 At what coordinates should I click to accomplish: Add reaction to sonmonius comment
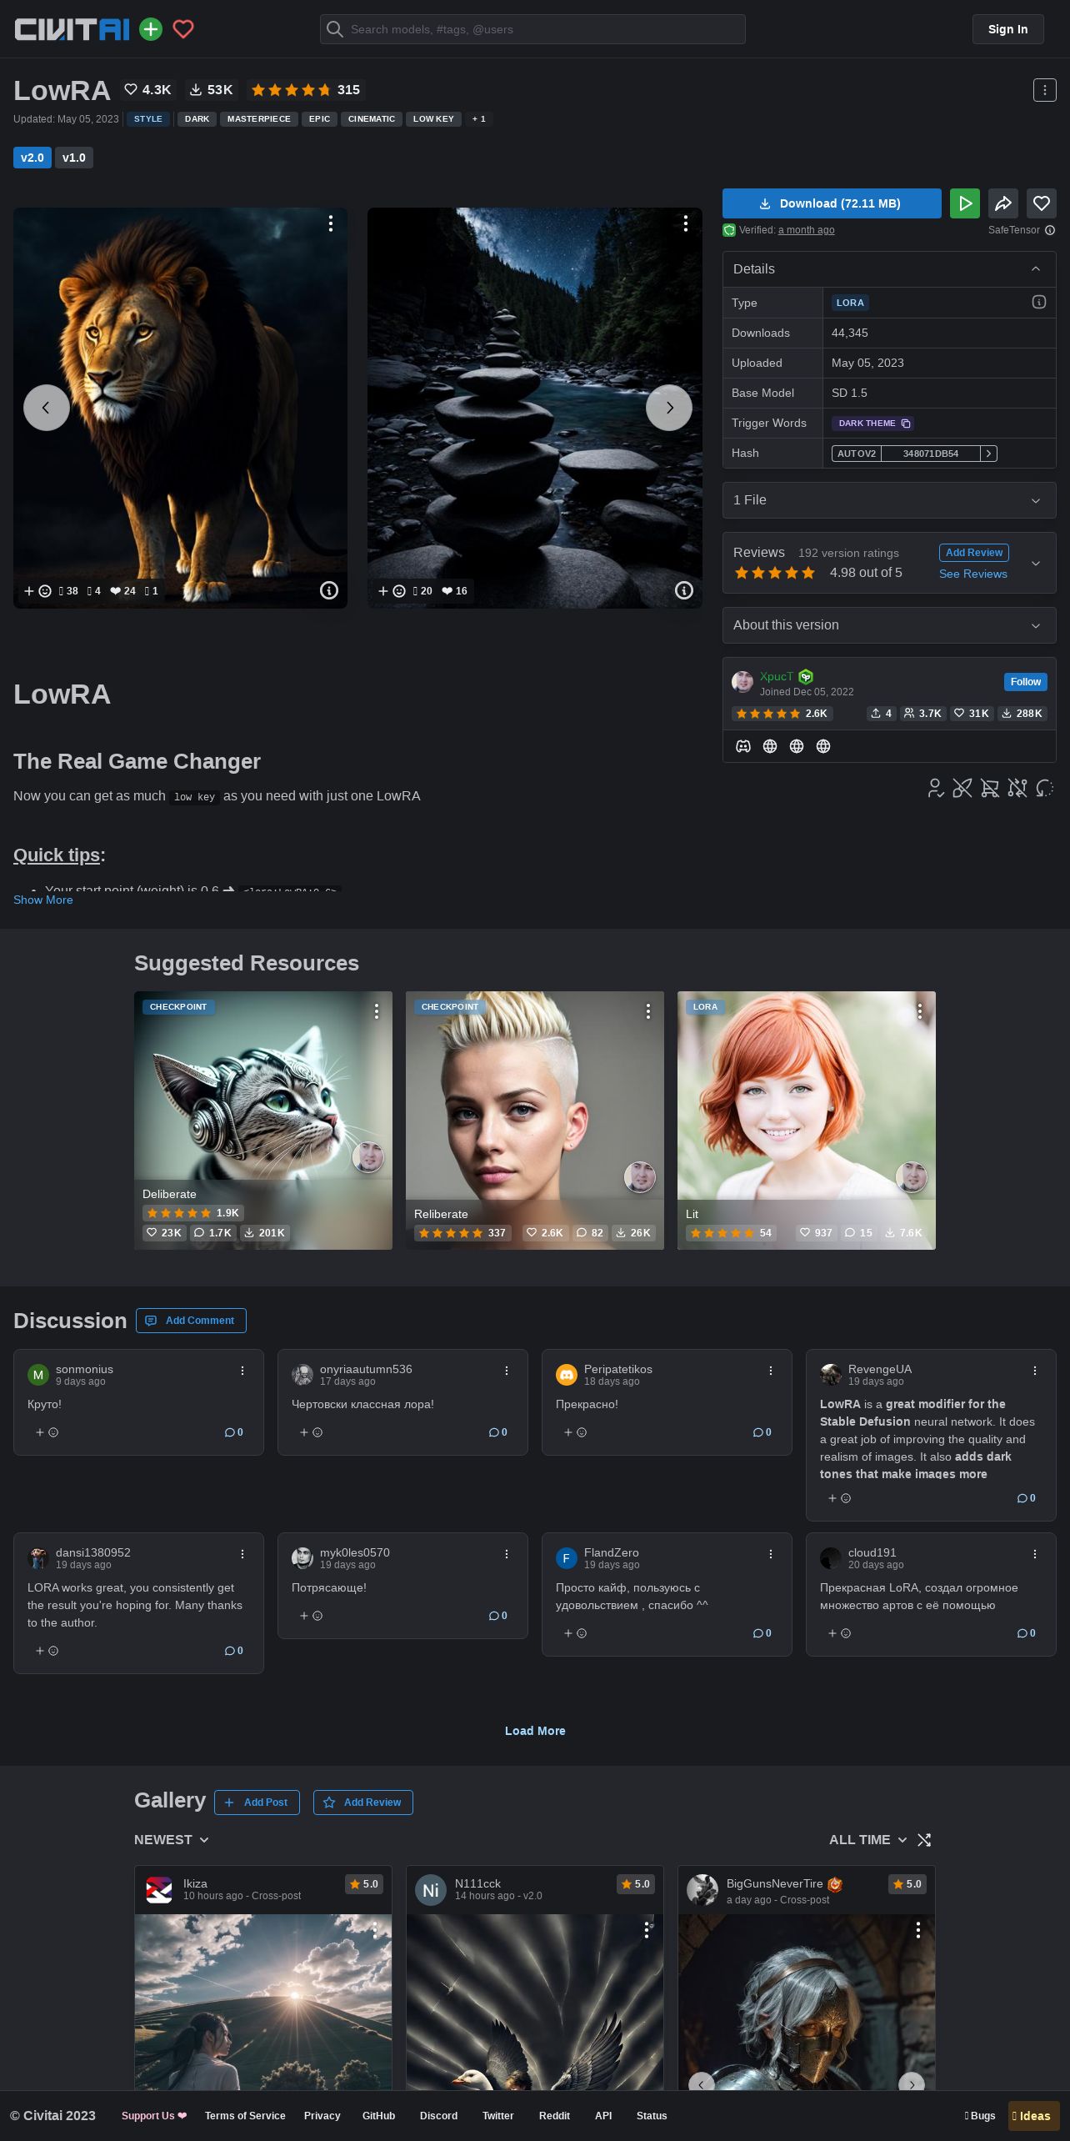click(x=47, y=1432)
